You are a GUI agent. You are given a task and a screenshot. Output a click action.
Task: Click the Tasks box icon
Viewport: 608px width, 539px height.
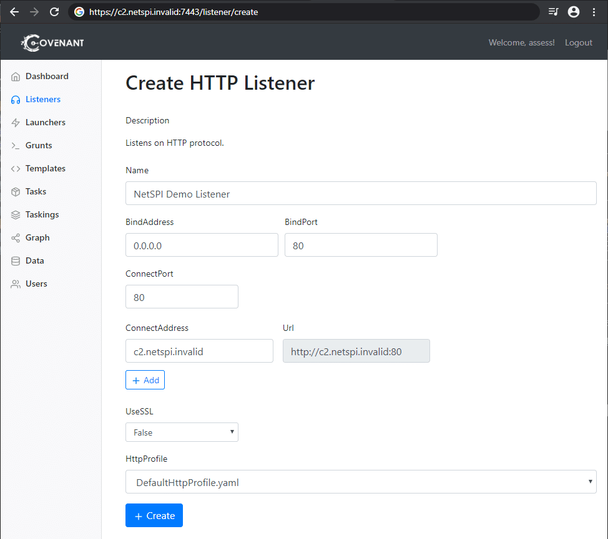[16, 192]
